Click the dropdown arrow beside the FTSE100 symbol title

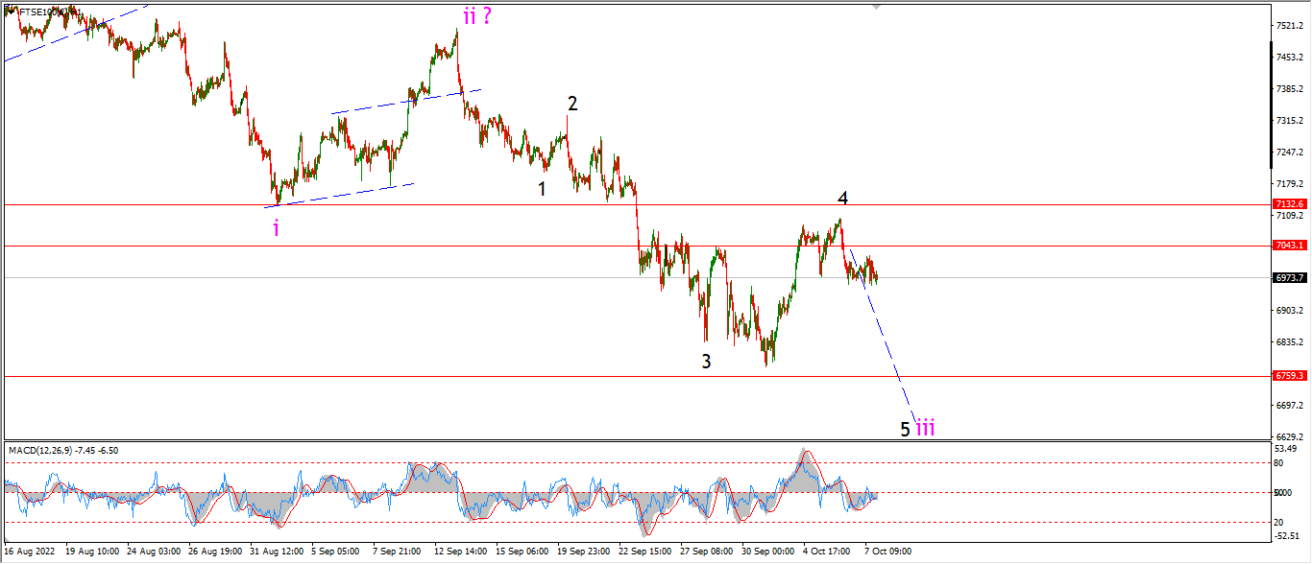tap(9, 11)
